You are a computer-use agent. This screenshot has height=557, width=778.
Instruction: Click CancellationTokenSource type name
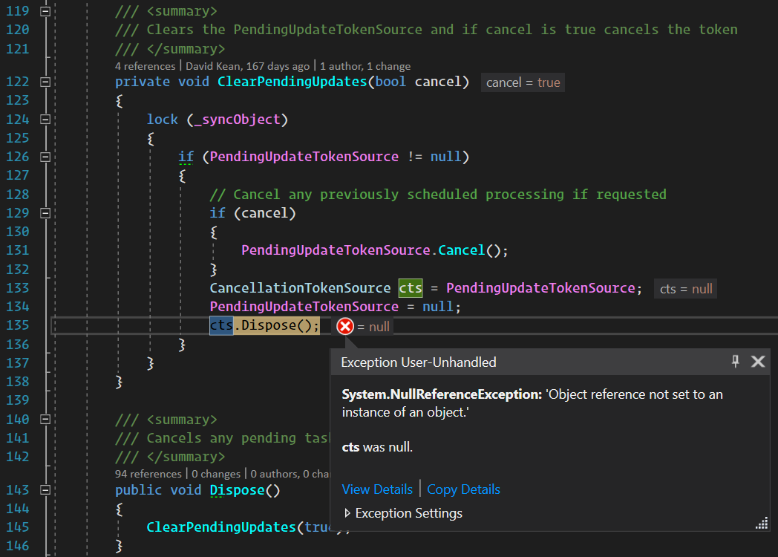[x=300, y=288]
